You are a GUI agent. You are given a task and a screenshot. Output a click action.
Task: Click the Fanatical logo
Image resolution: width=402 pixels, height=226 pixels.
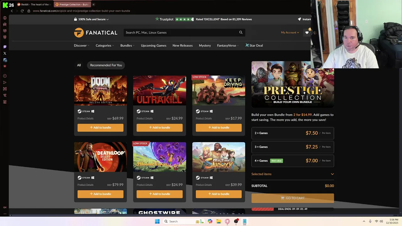(95, 33)
